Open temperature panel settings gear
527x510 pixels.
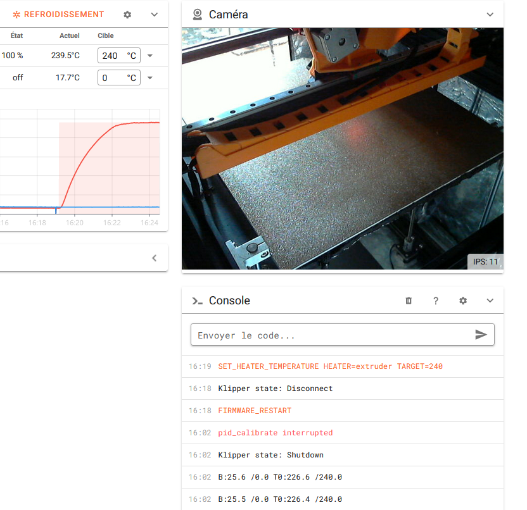coord(127,15)
